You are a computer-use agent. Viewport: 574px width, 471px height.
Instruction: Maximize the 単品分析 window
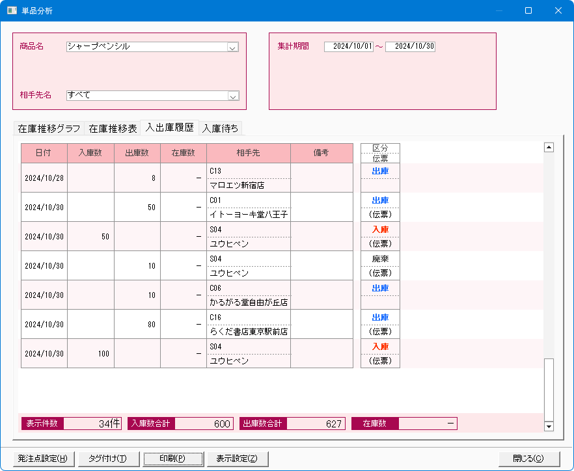[528, 10]
